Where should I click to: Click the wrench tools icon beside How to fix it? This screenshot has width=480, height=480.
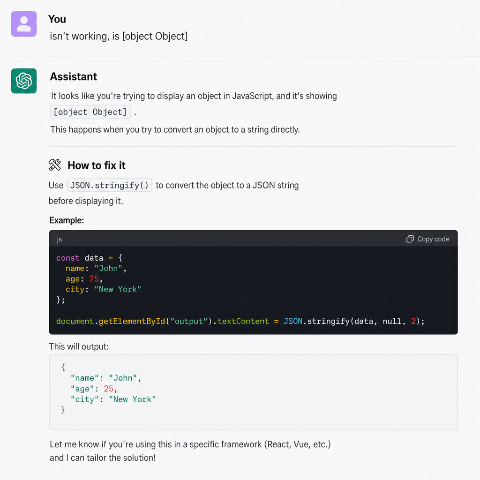[55, 165]
